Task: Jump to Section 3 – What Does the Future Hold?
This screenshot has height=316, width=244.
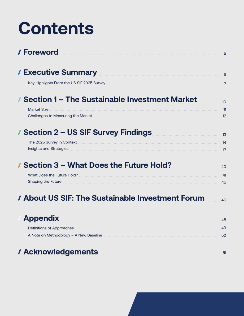Action: tap(97, 165)
